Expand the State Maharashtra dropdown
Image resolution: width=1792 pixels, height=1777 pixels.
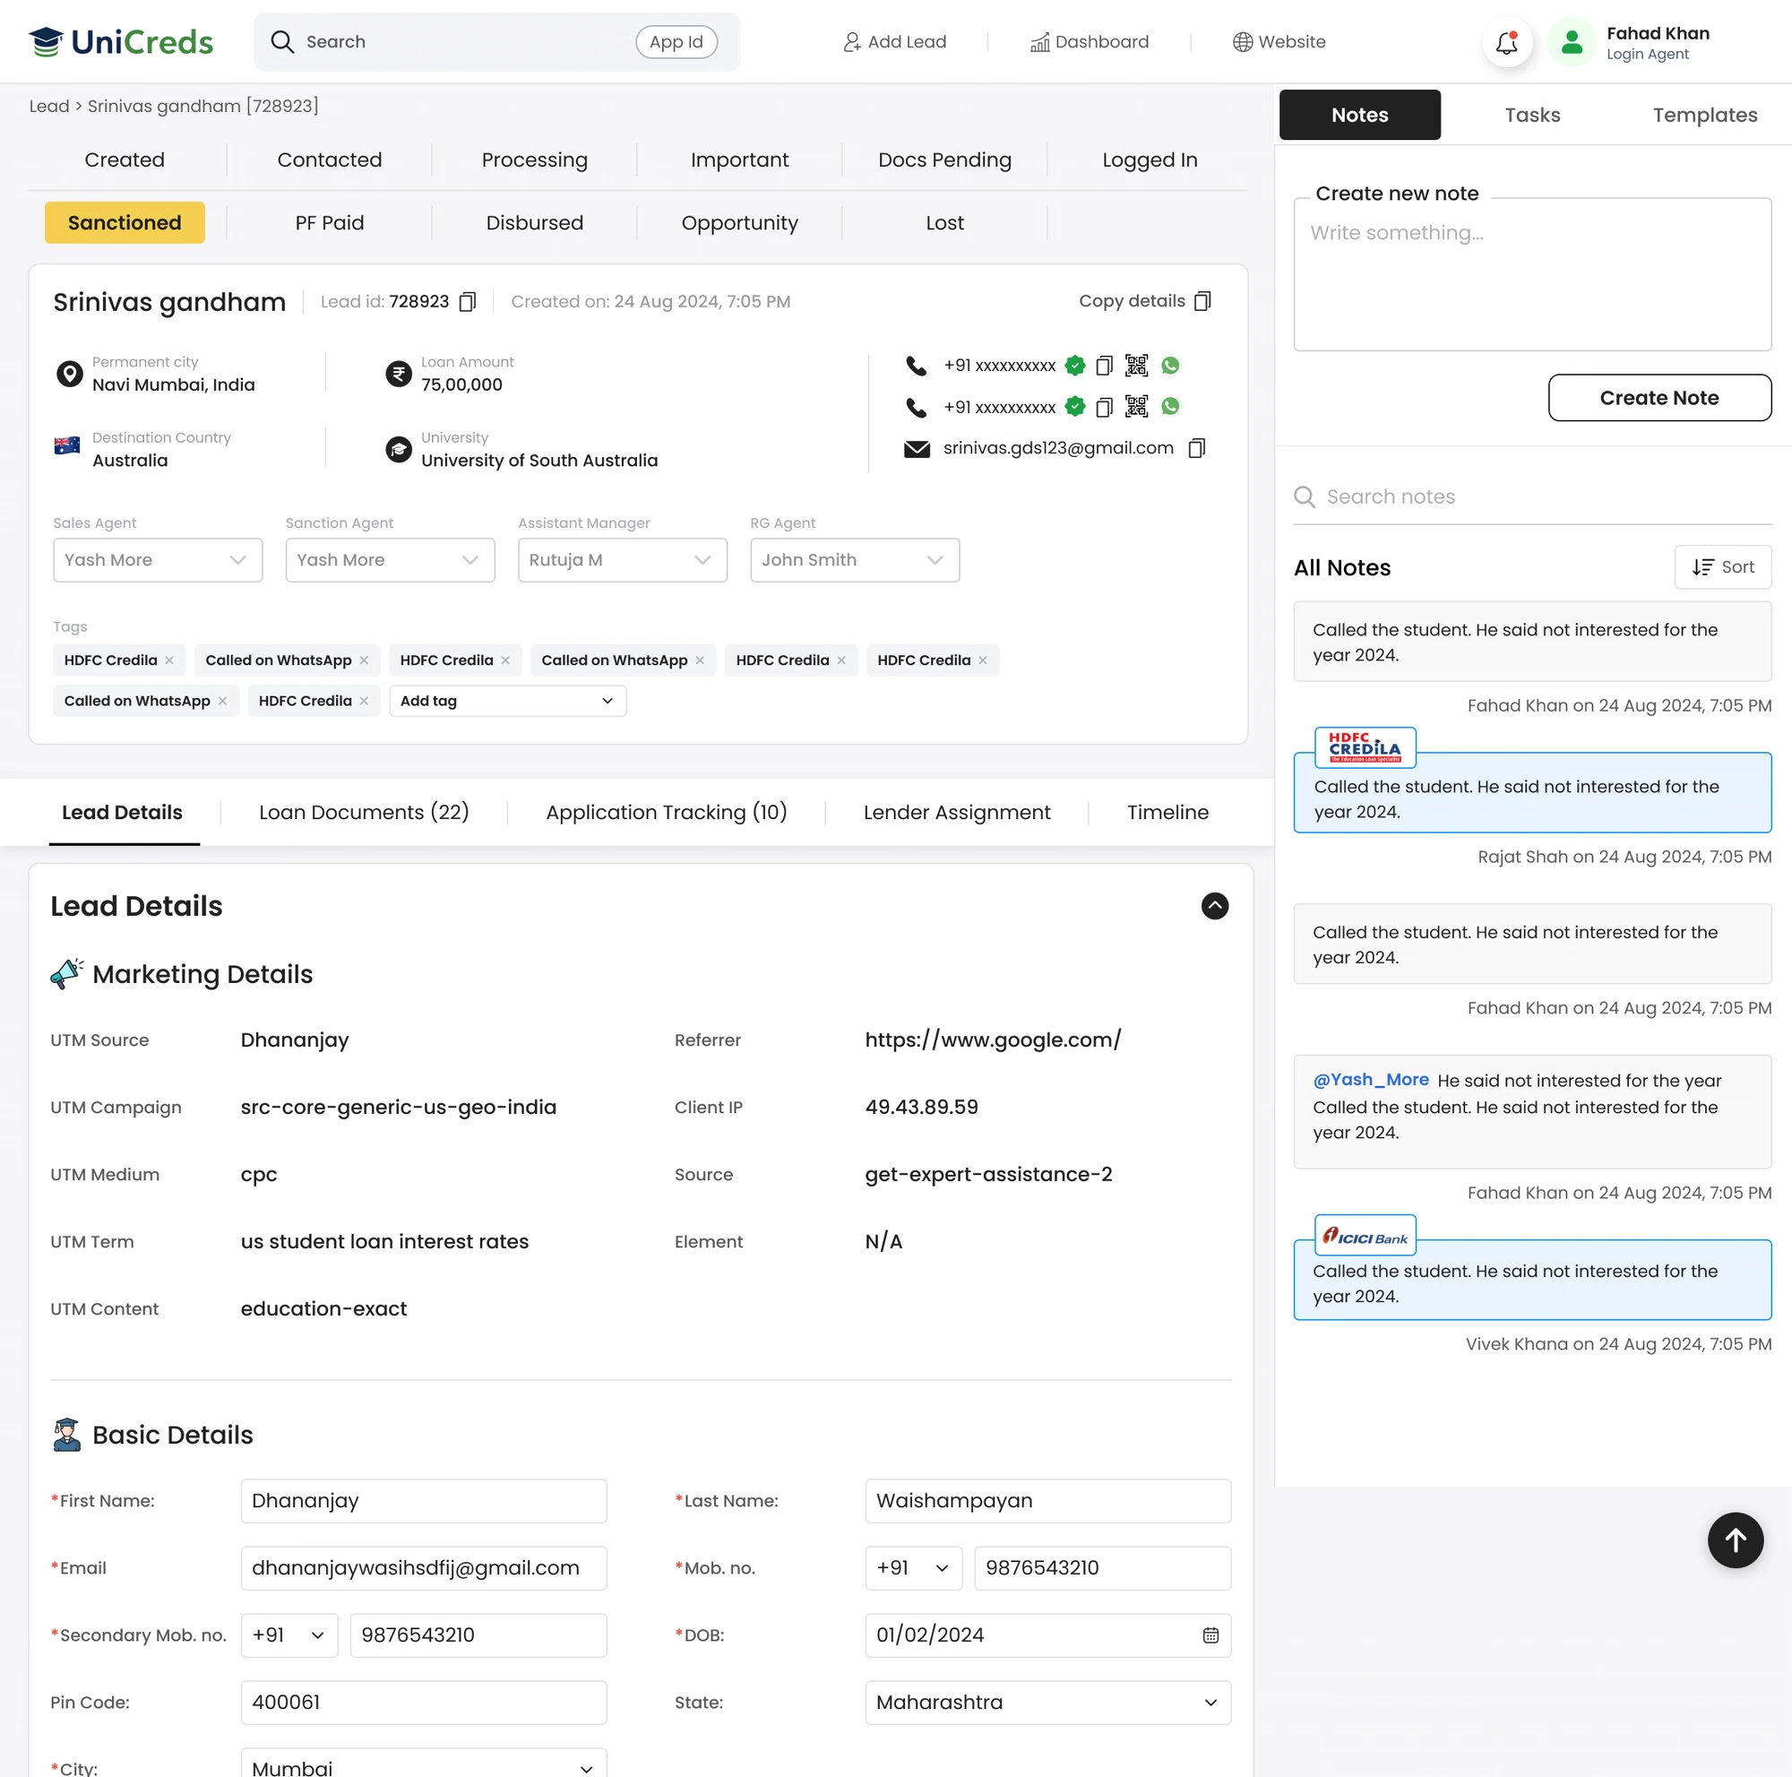click(x=1048, y=1702)
